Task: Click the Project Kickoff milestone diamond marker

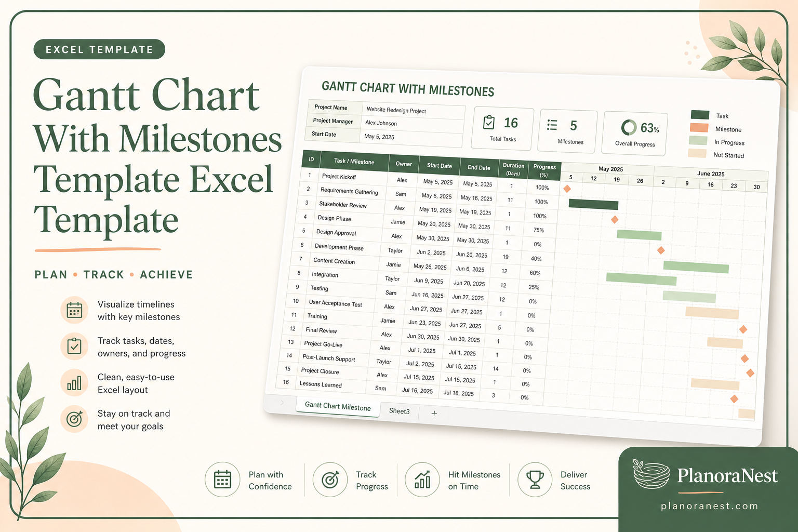Action: click(x=567, y=189)
